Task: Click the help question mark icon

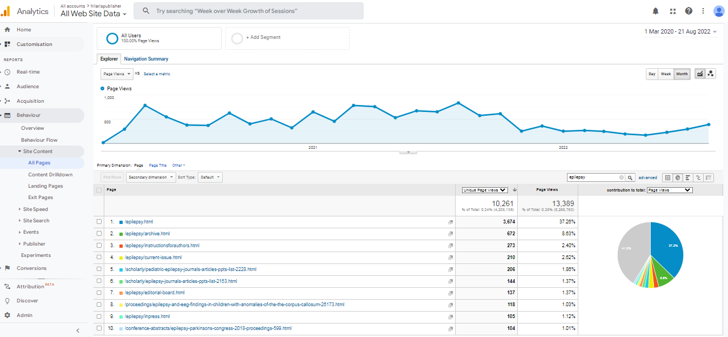Action: (x=689, y=11)
